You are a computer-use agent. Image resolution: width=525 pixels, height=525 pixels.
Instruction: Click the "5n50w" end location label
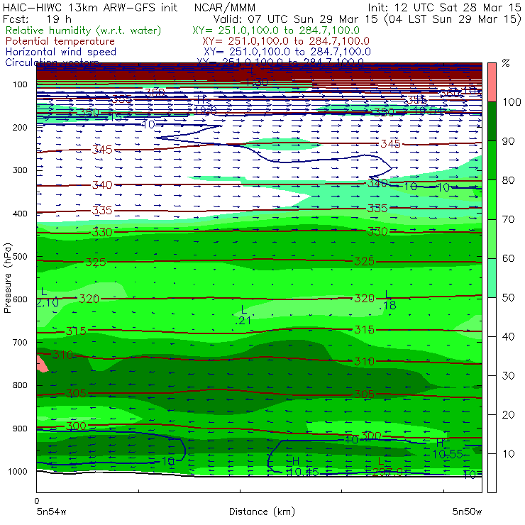point(467,512)
